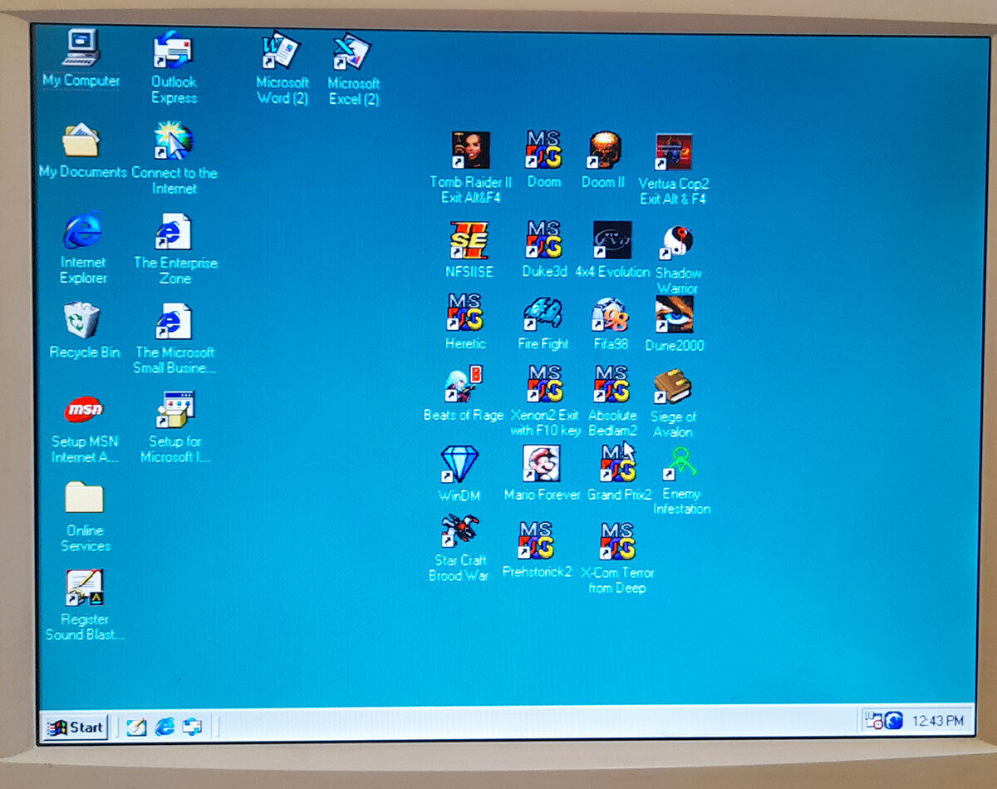
Task: Click the Recycle Bin icon
Action: point(82,320)
